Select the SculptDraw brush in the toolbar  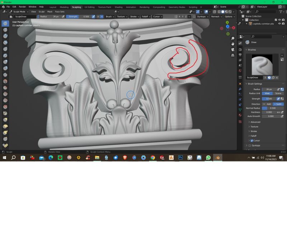coord(5,24)
